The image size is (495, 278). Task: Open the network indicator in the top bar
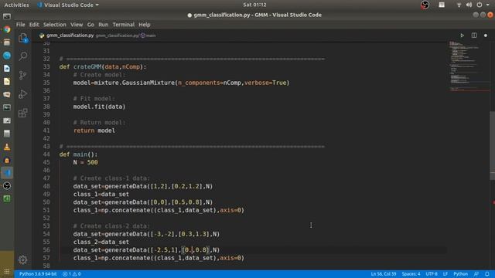459,5
